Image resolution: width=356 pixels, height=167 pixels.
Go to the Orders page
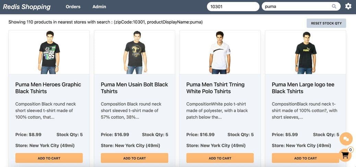[x=73, y=7]
